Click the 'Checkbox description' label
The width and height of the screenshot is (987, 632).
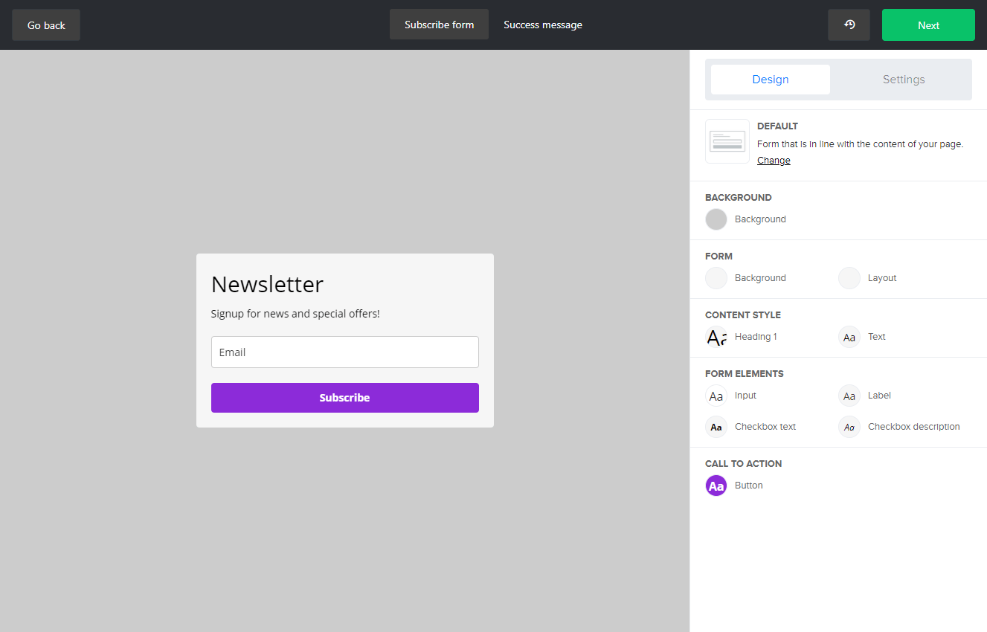(914, 427)
